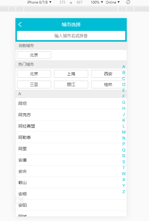
Task: Jump to letter D in index
Action: point(124,84)
